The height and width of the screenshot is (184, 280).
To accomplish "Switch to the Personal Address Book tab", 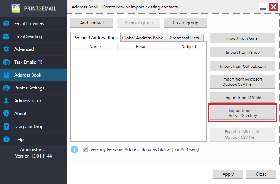I will (95, 38).
